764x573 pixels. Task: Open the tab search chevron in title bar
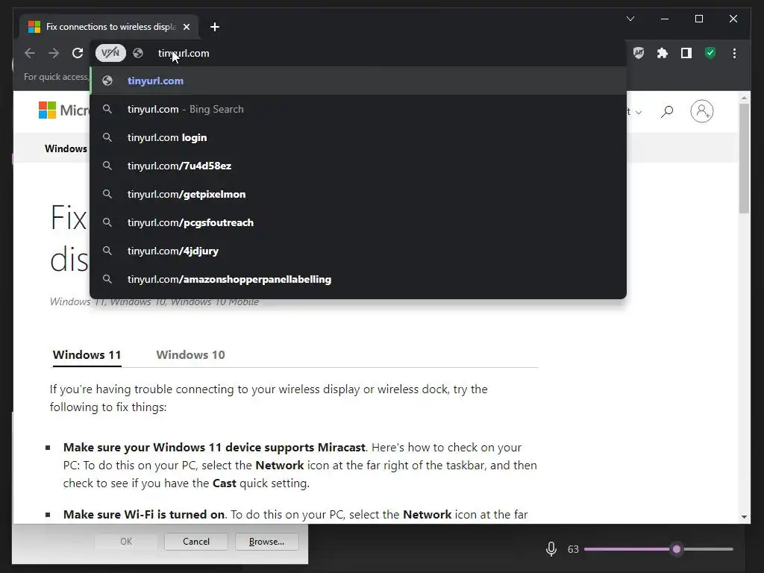pos(630,19)
